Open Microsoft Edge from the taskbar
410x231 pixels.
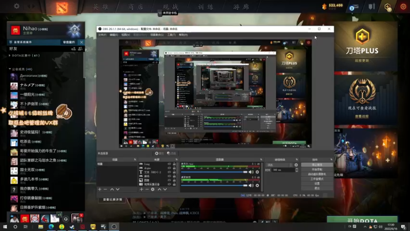pyautogui.click(x=51, y=226)
